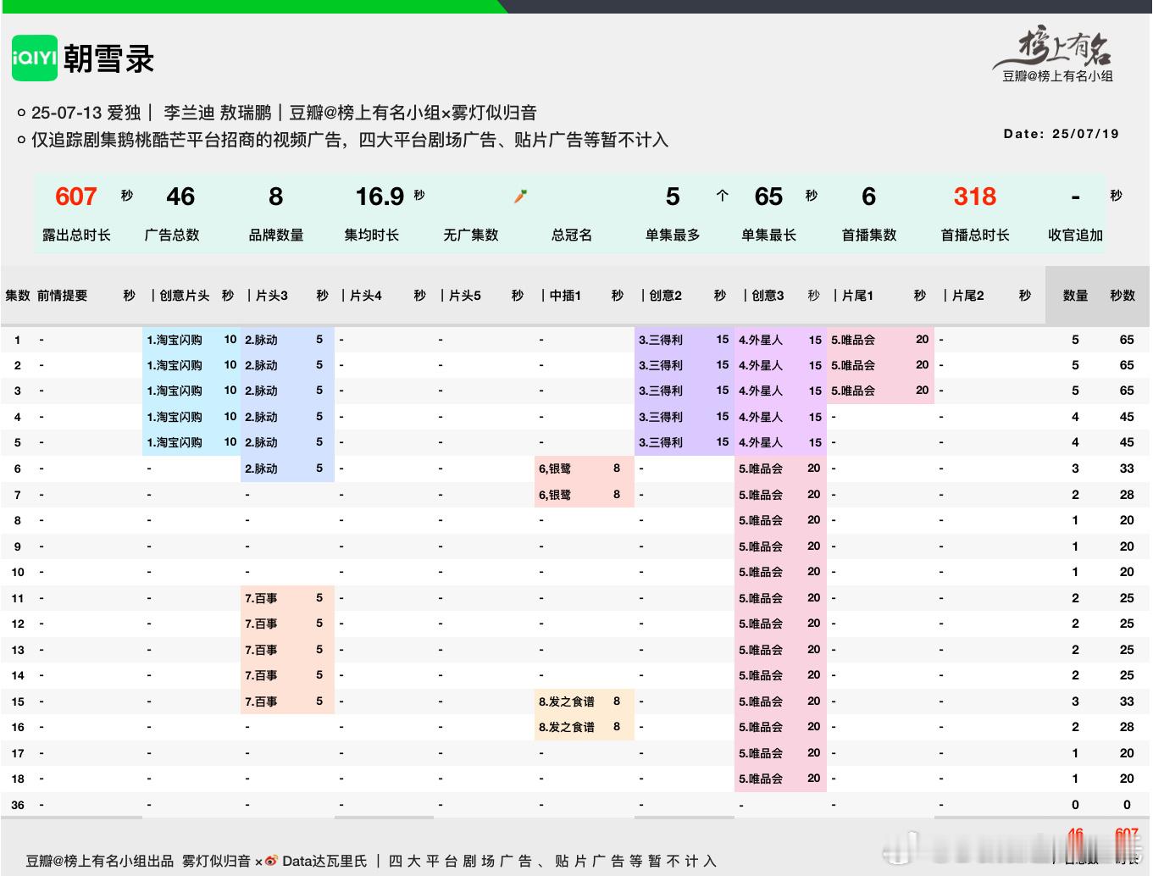Click the 16.9 average duration value

379,197
